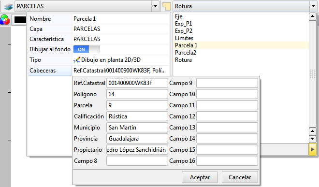Click the scroll-down arrow of list scrollbar

pyautogui.click(x=313, y=139)
